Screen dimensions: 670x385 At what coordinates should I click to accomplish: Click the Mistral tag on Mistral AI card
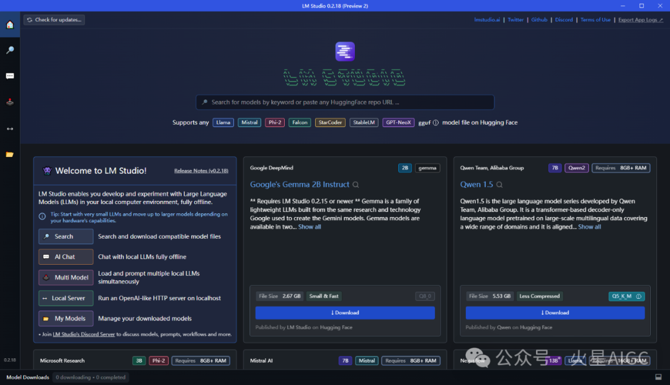click(x=367, y=361)
